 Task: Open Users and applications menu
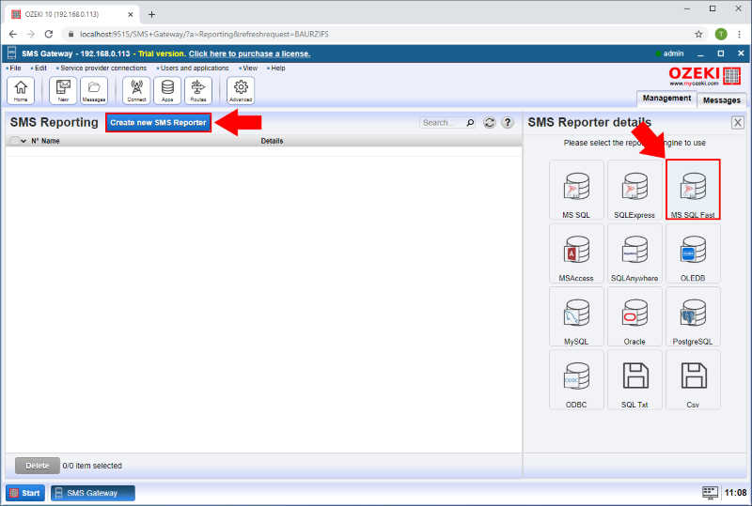tap(195, 68)
